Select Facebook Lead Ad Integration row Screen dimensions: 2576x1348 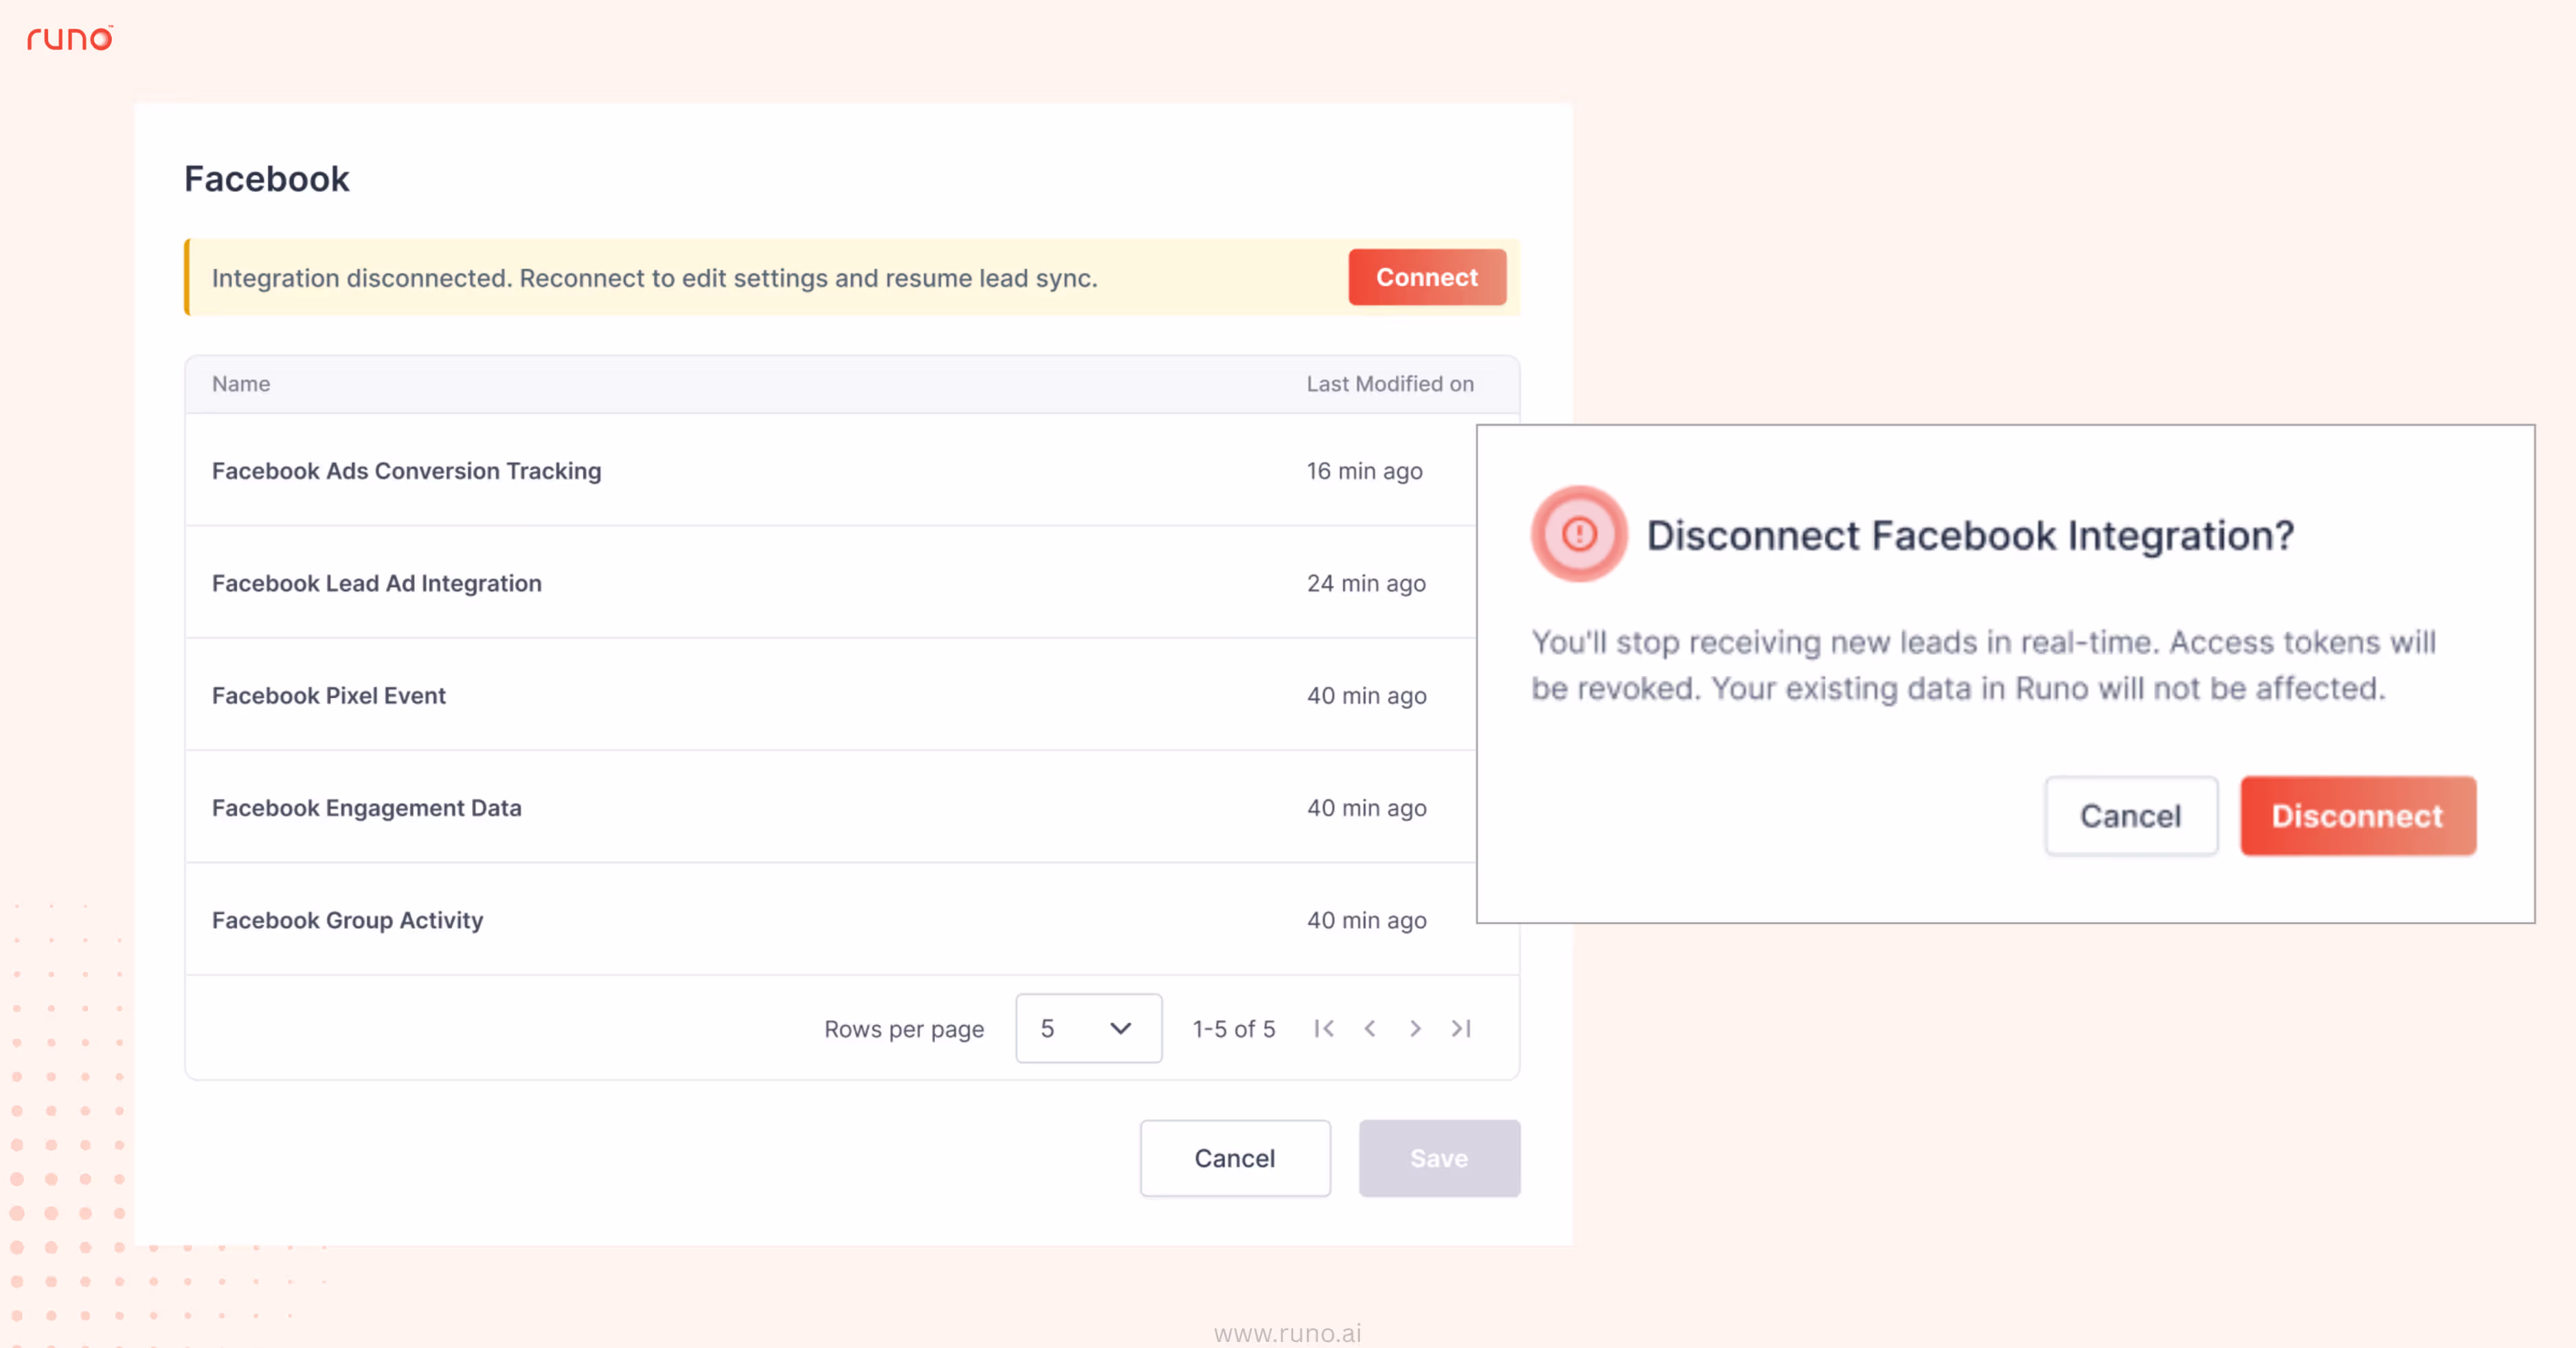point(831,583)
